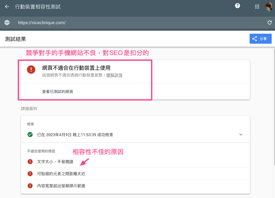Open the help question mark icon
The image size is (275, 198).
[237, 6]
